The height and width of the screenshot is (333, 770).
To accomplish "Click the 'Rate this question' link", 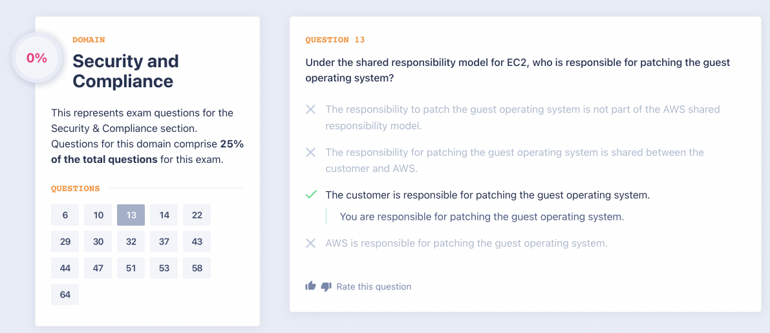I will (x=374, y=286).
